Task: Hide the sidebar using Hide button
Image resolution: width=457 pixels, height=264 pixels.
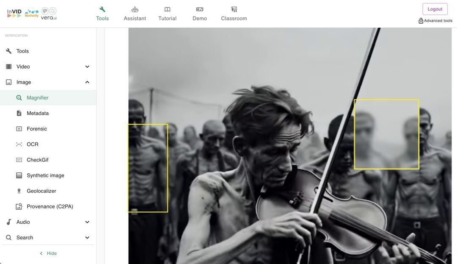Action: (x=48, y=253)
